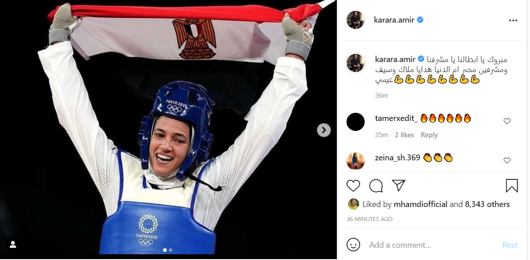Like tamerxedit_ comment heart
The width and height of the screenshot is (530, 260).
point(507,121)
